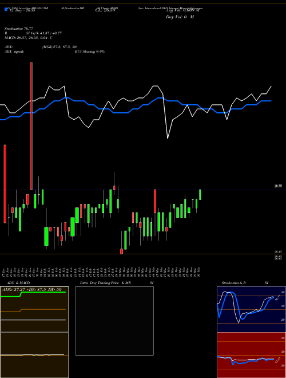Viewport: 286px width, 378px height.
Task: Click the orange -DY line in ADX panel
Action: (x=33, y=310)
